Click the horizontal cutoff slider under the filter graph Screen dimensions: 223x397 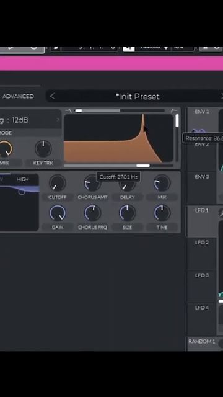tap(118, 166)
